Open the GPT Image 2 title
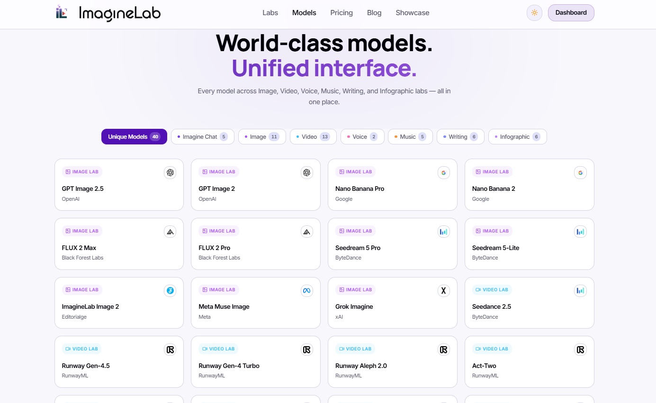This screenshot has height=403, width=656. point(216,188)
